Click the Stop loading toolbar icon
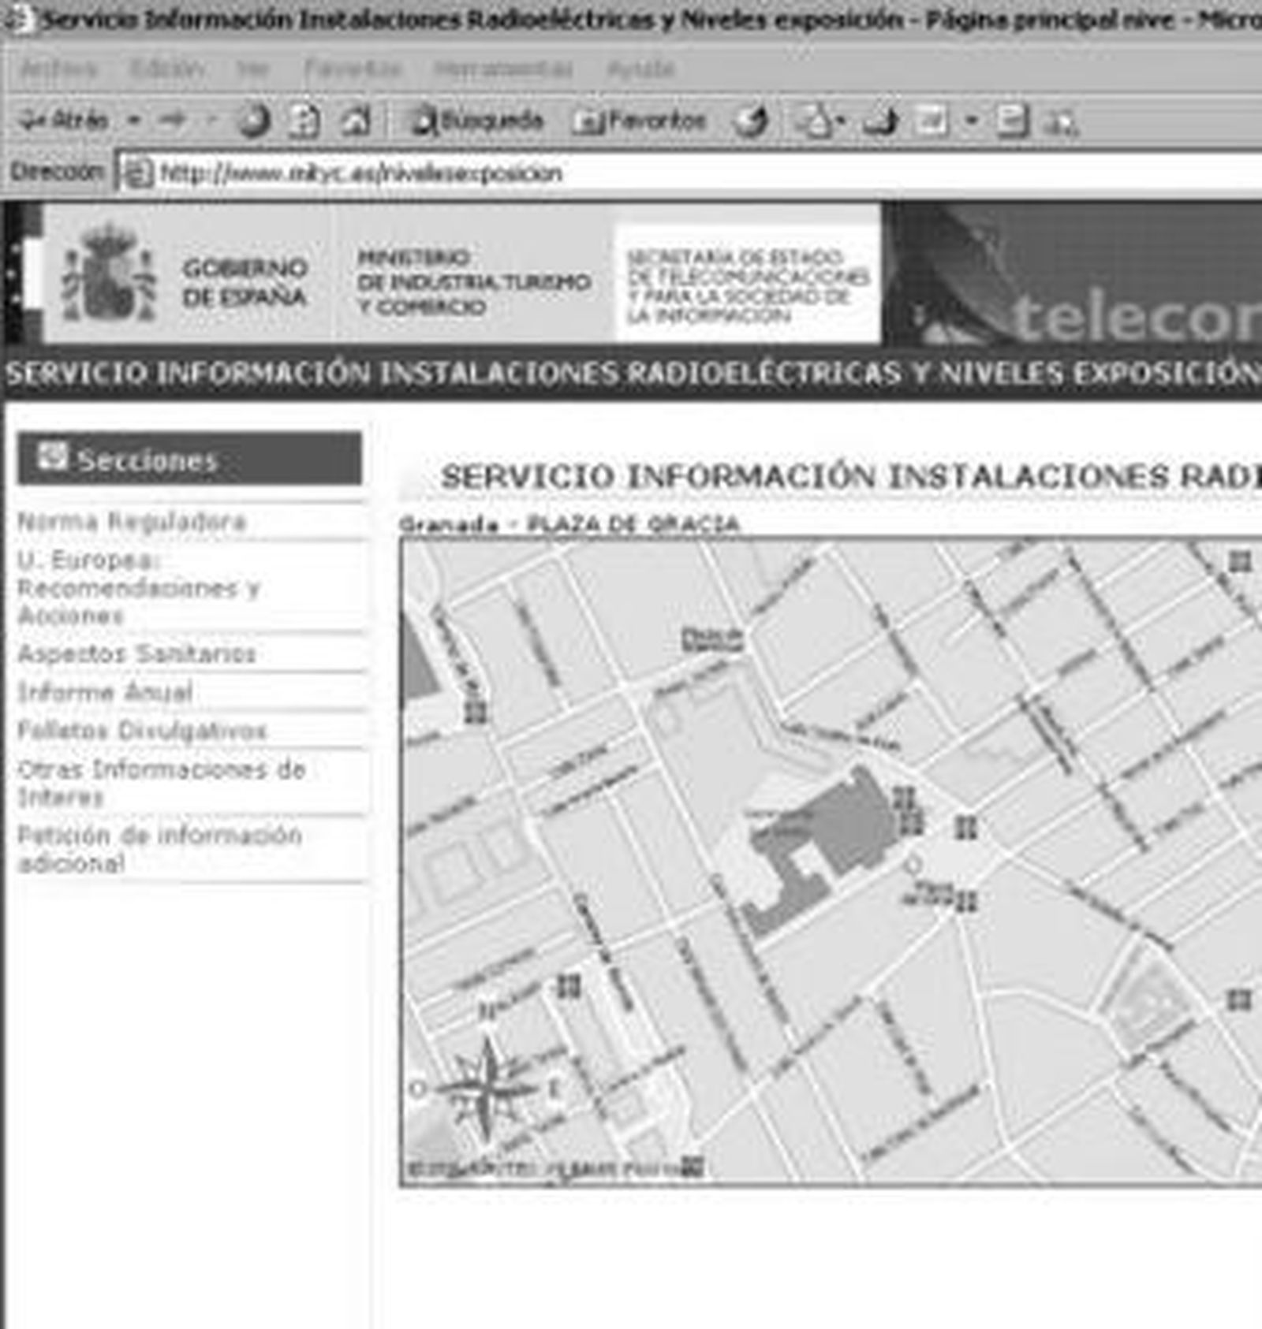Screen dimensions: 1262x1329 click(253, 121)
